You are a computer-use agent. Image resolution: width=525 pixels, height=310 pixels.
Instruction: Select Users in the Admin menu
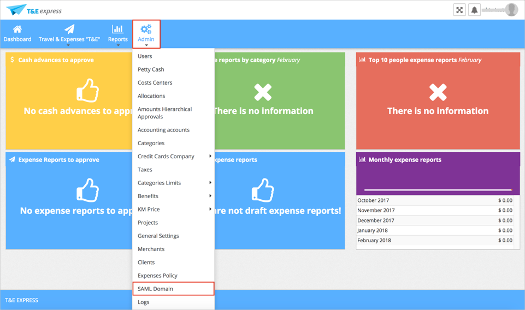(x=145, y=56)
